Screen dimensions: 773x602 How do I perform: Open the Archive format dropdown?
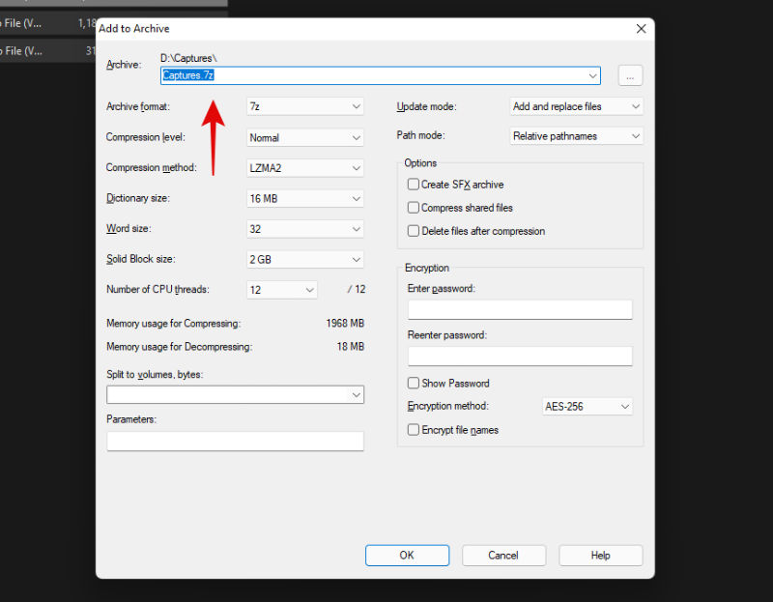pyautogui.click(x=305, y=106)
